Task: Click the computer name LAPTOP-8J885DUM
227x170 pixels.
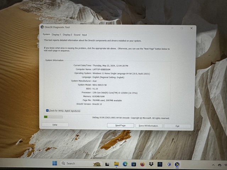Action: (101, 69)
